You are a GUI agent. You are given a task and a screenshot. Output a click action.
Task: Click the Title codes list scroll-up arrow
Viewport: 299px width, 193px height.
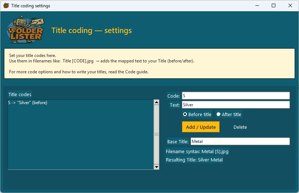(156, 102)
